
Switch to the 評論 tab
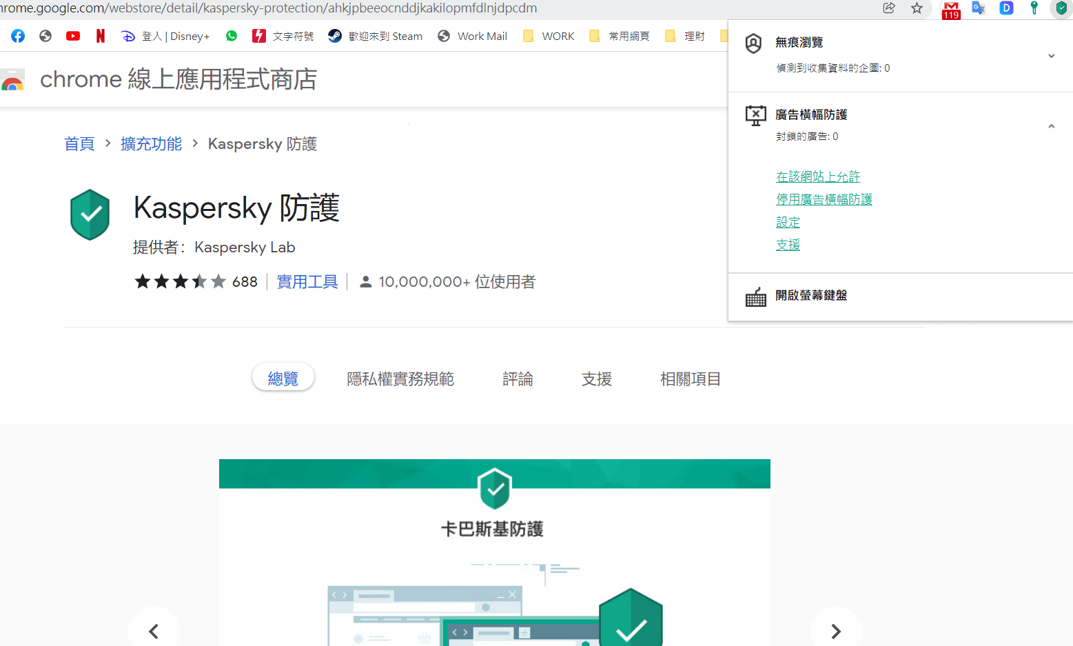pyautogui.click(x=518, y=378)
